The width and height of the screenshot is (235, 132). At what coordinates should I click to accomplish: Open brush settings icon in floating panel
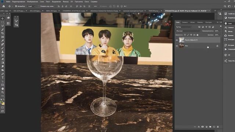point(16,21)
